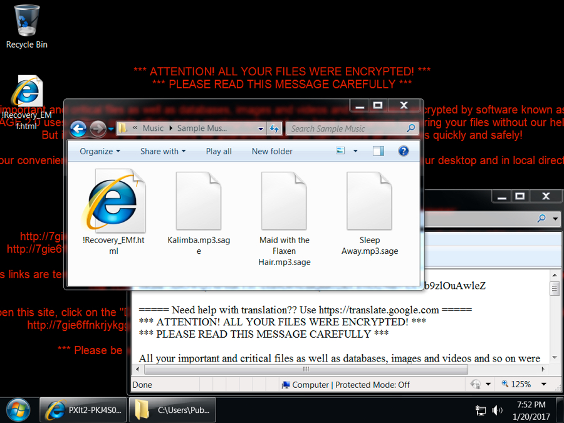Toggle the preview pane button
Screen dimensions: 564x423
pyautogui.click(x=378, y=151)
